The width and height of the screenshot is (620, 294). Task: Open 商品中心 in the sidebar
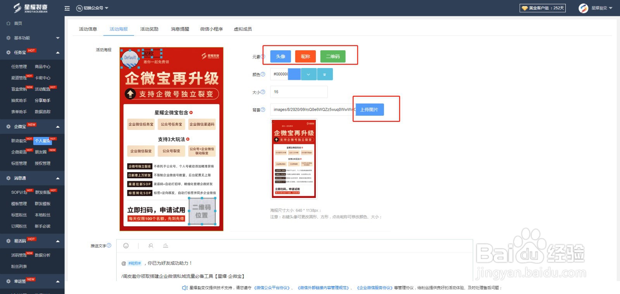pos(43,67)
